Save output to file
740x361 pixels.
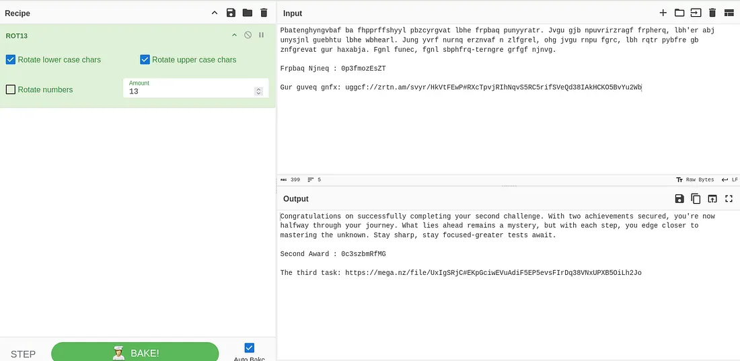click(679, 199)
